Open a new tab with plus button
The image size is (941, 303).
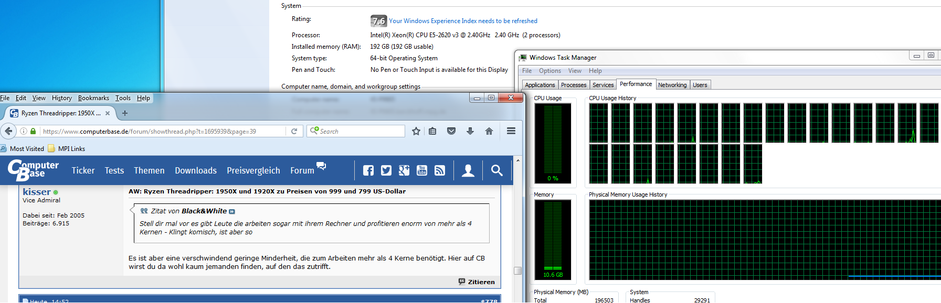(x=125, y=113)
